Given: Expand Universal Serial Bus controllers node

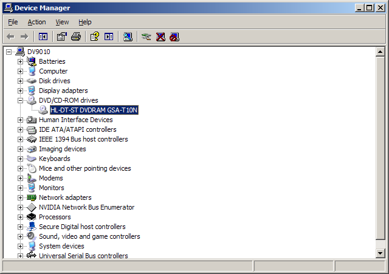Looking at the screenshot, I should click(20, 256).
